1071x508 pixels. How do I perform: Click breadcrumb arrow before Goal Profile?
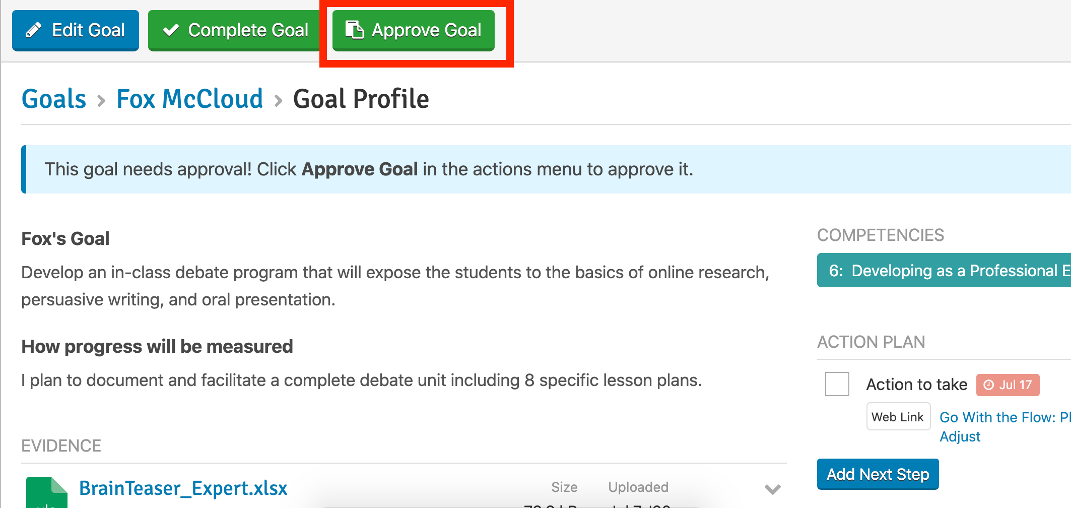click(278, 101)
